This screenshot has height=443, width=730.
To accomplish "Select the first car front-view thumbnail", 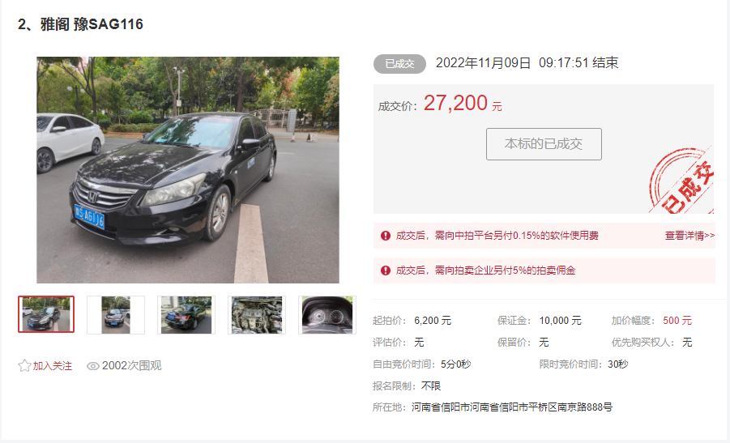I will tap(46, 314).
